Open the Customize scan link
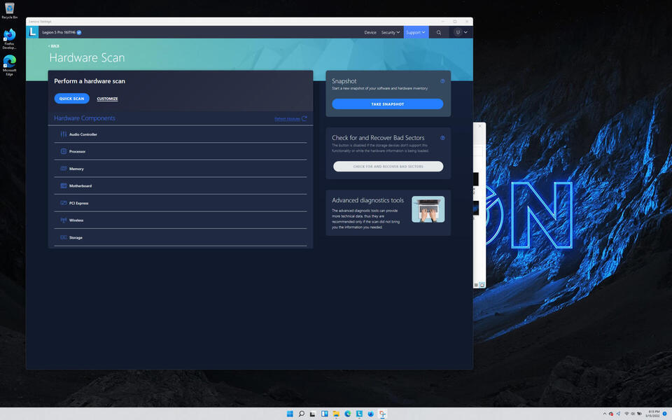The image size is (672, 420). click(x=107, y=99)
